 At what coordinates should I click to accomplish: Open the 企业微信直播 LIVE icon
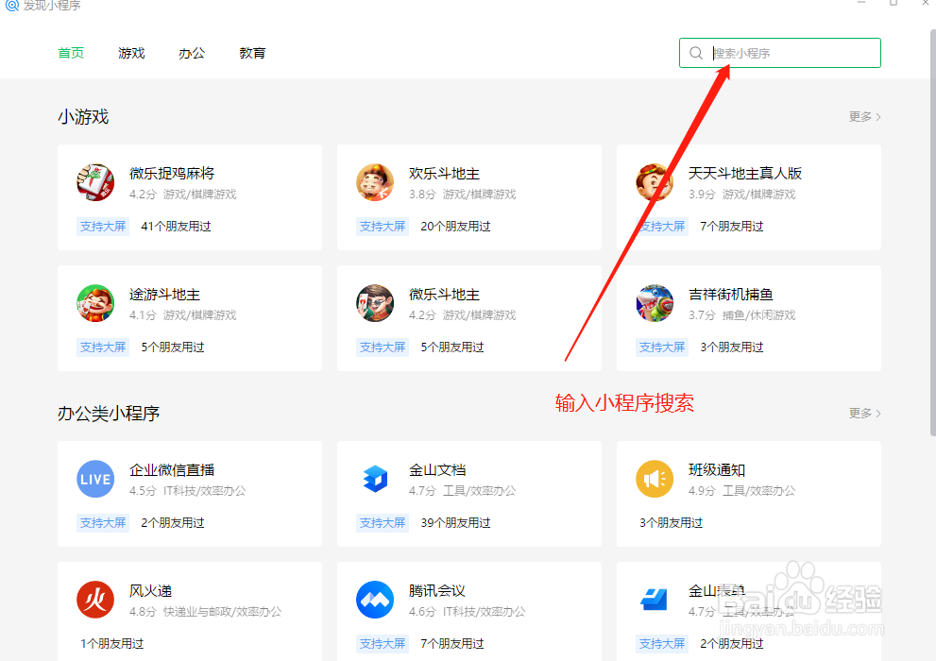(95, 479)
